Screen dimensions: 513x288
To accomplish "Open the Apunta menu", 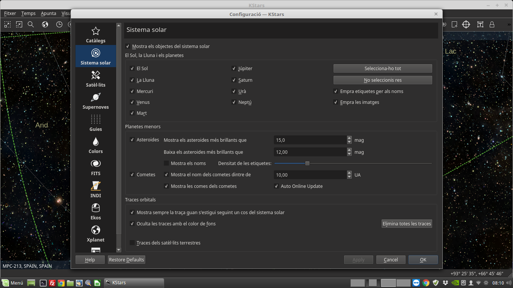I will 48,13.
